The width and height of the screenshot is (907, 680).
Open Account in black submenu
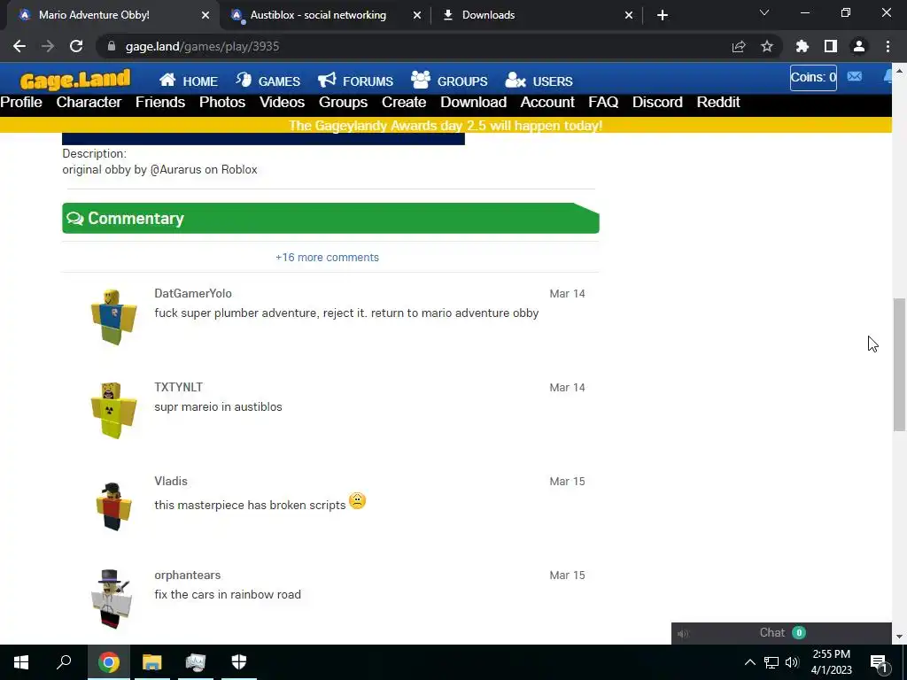tap(547, 103)
